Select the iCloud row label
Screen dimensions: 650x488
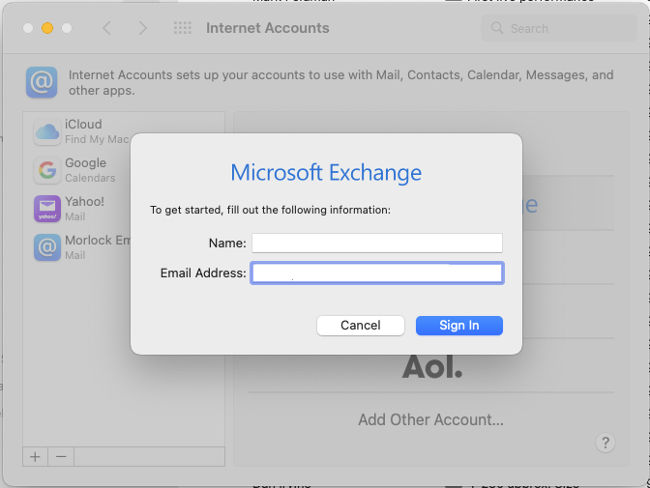[83, 124]
